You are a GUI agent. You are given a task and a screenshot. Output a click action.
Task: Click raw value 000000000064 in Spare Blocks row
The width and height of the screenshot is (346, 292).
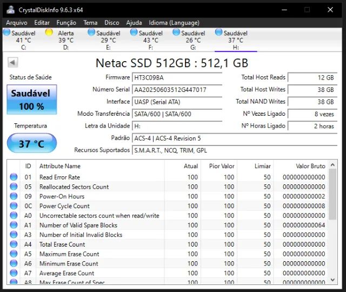click(x=304, y=225)
